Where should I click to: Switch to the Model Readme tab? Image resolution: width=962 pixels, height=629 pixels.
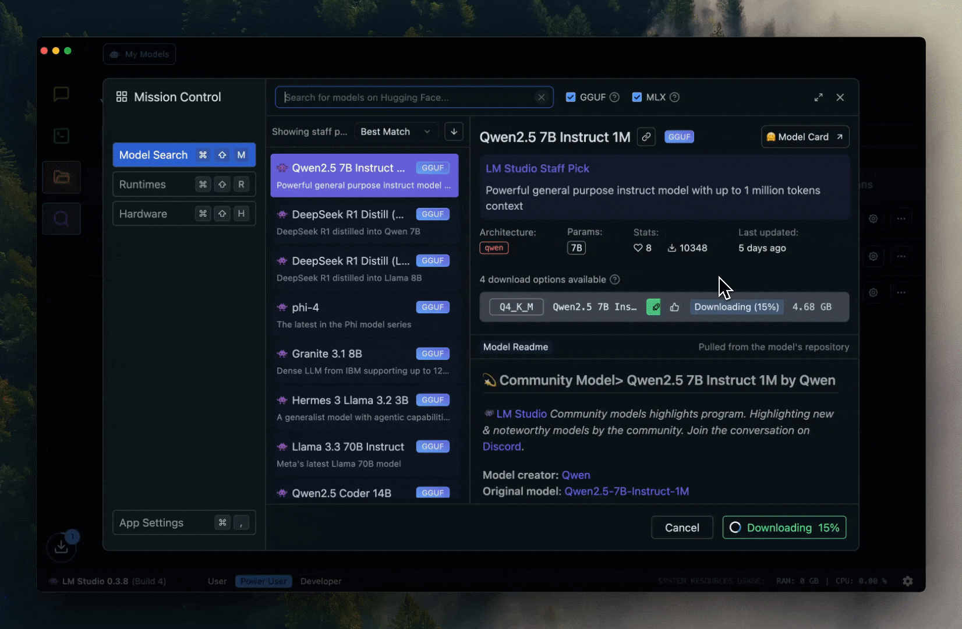click(515, 347)
